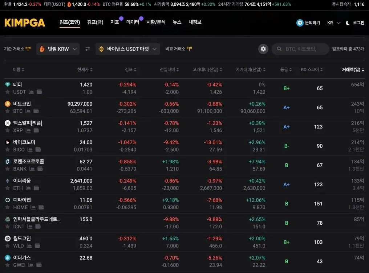Click the KIMPGA logo
Screen dimensions: 369x273
(x=25, y=23)
